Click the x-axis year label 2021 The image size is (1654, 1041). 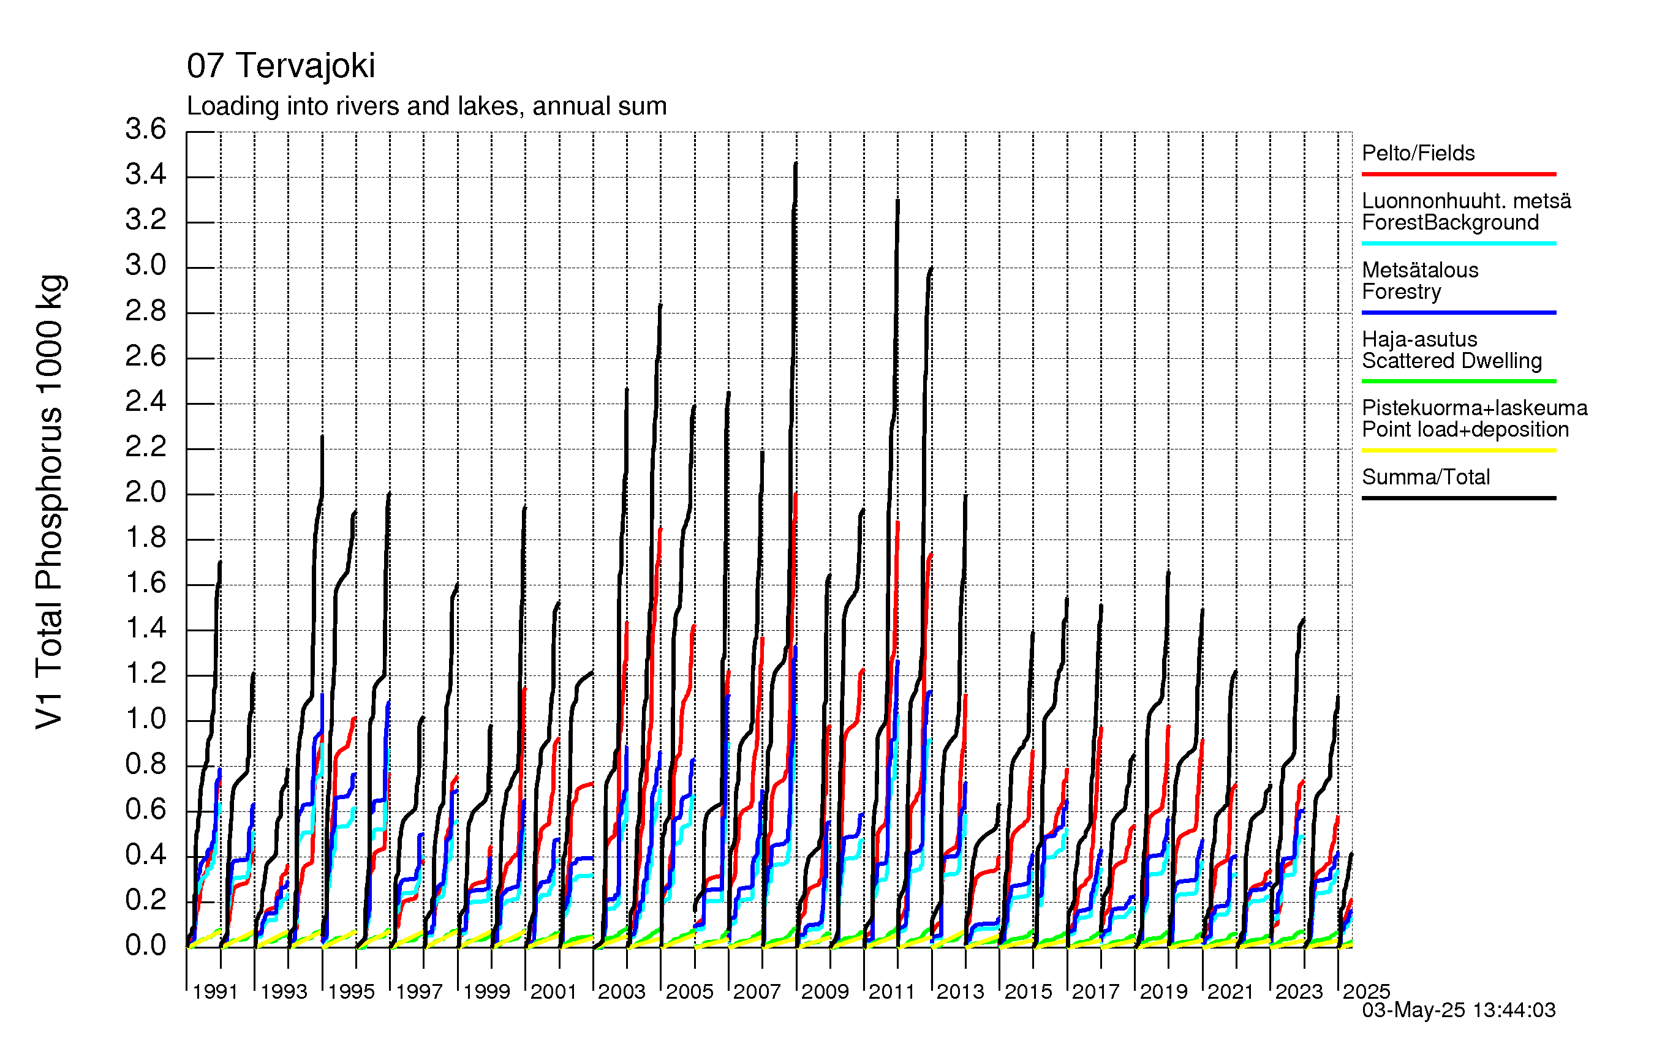click(x=1231, y=991)
